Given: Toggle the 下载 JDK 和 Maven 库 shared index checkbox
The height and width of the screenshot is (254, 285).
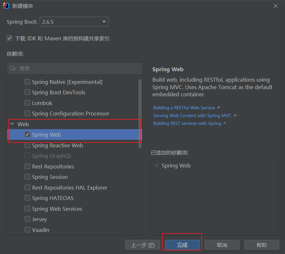Looking at the screenshot, I should (x=10, y=38).
